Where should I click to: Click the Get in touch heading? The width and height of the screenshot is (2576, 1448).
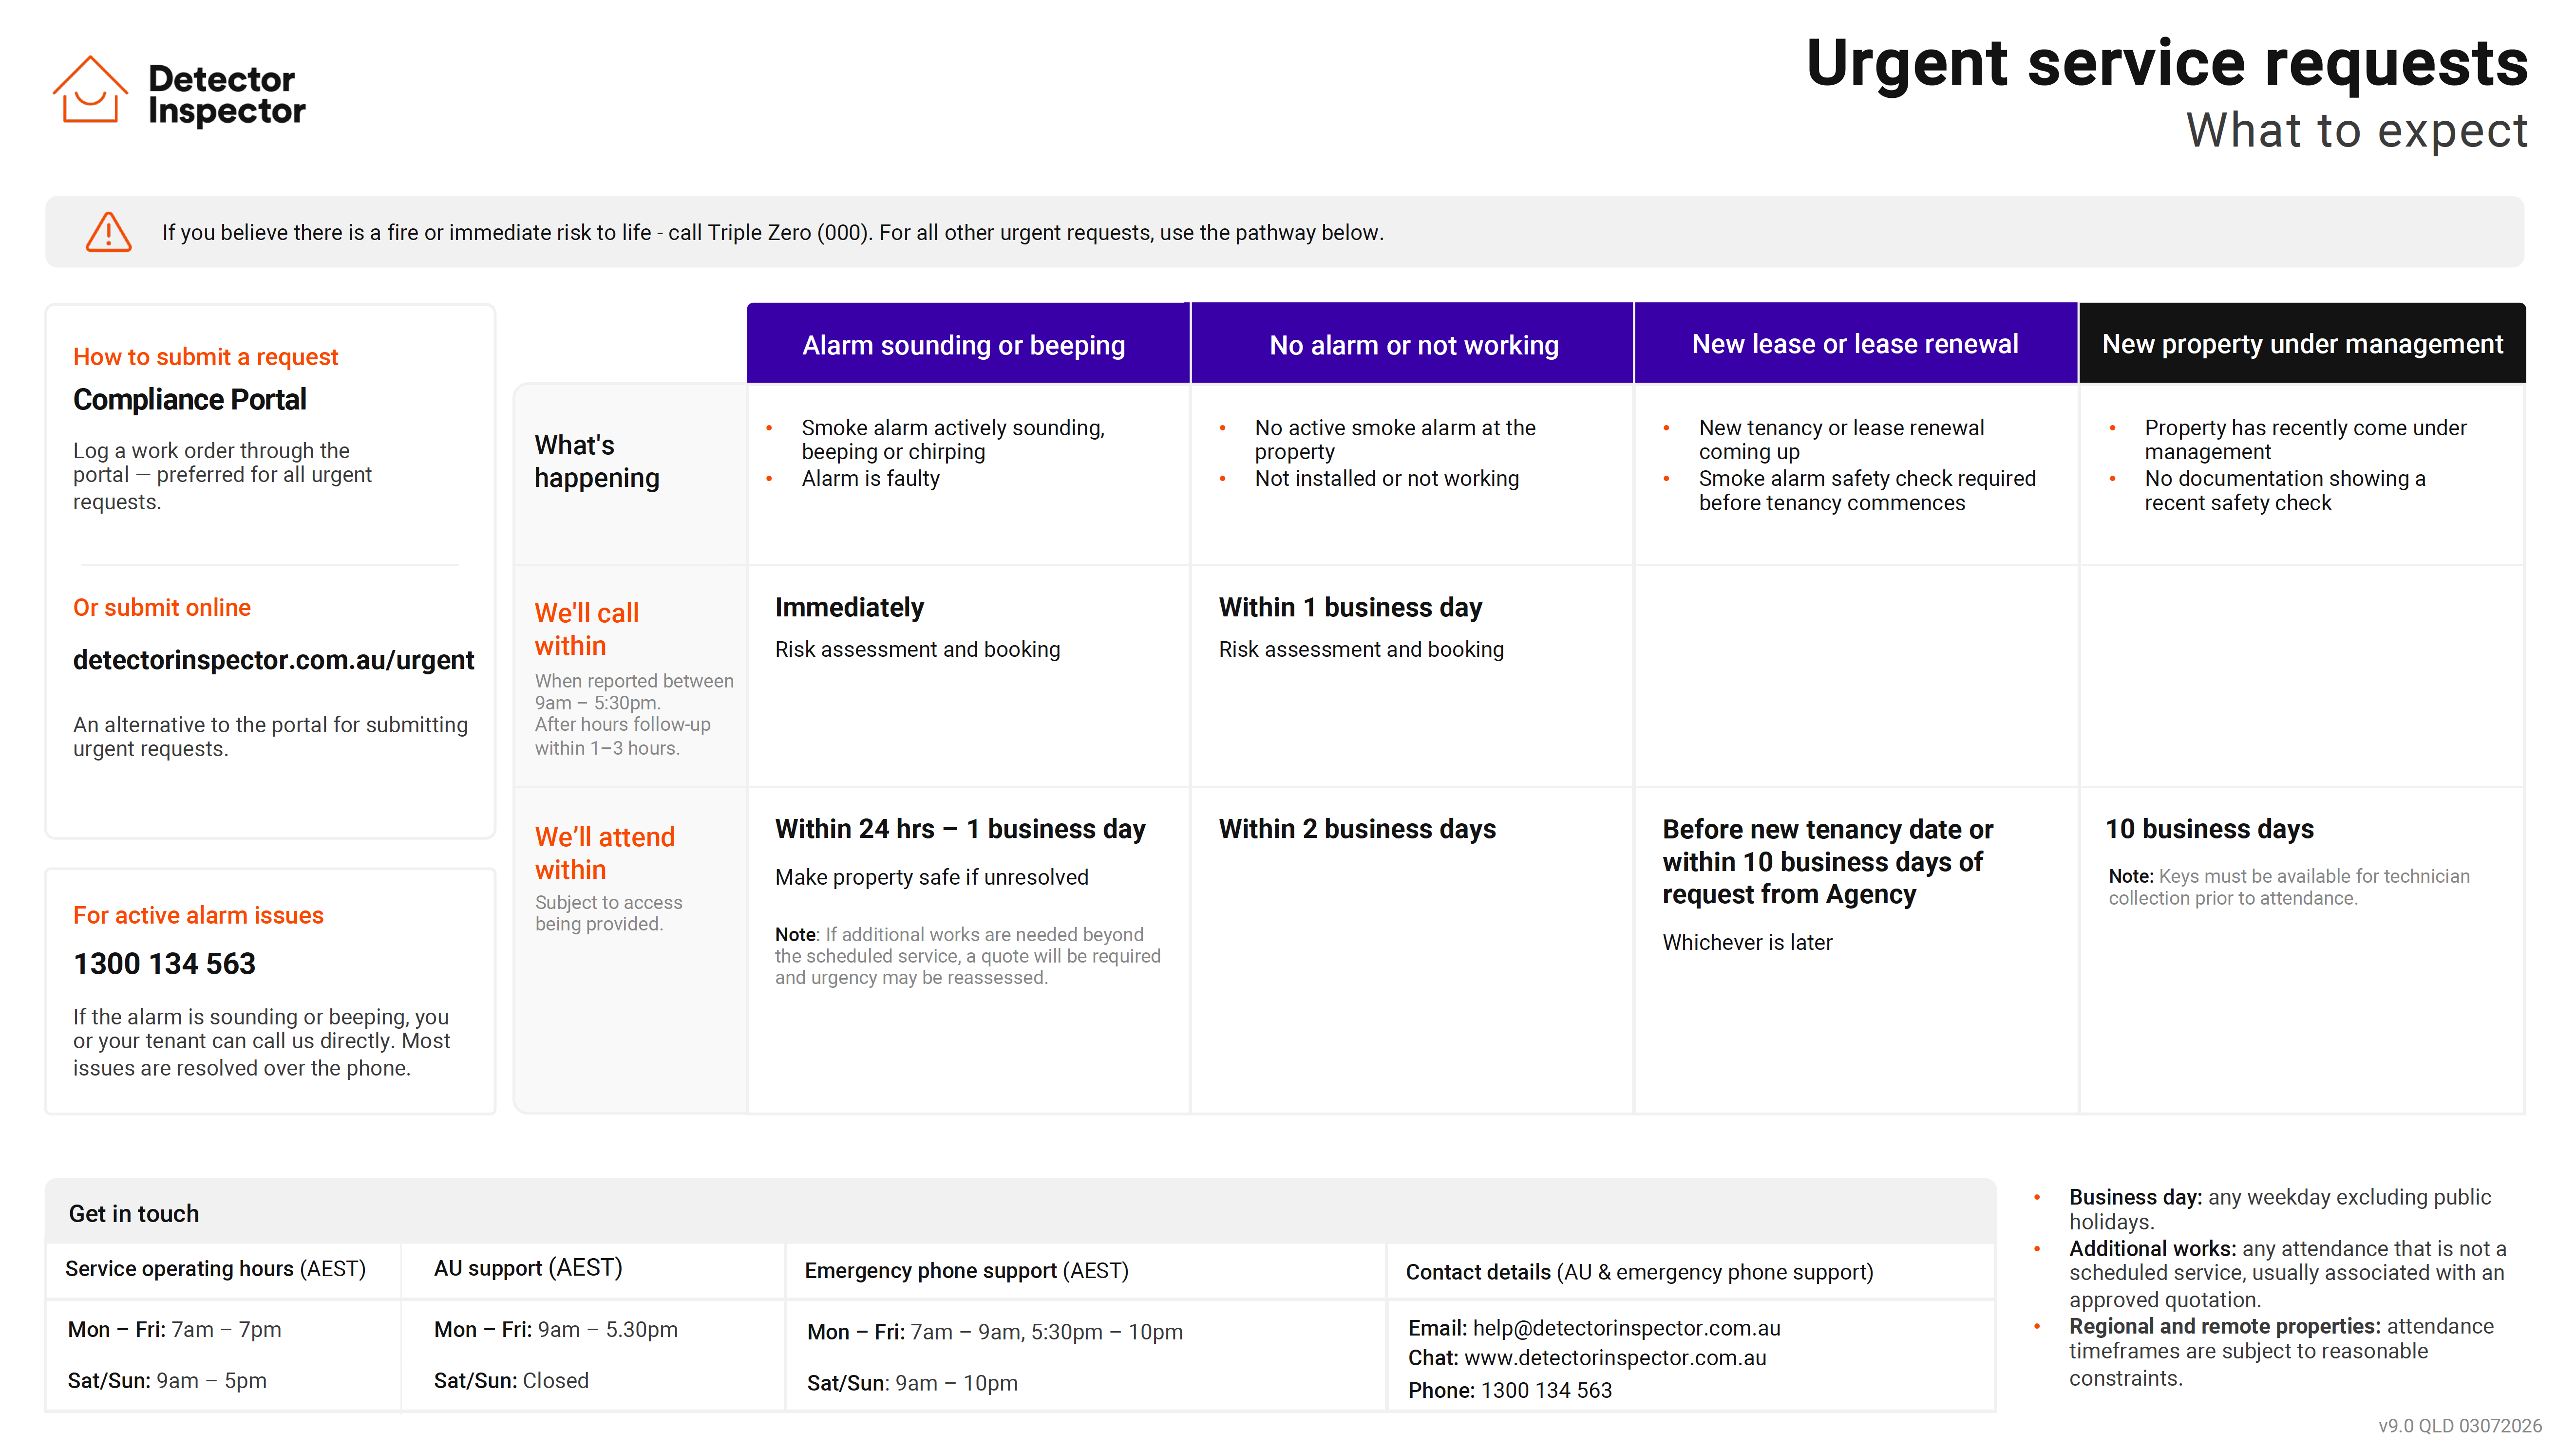134,1214
